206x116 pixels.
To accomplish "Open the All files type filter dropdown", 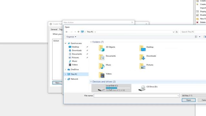I will (194, 96).
